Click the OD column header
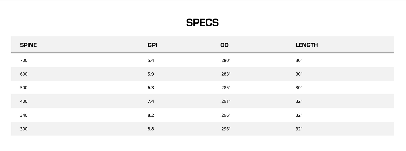 coord(224,45)
